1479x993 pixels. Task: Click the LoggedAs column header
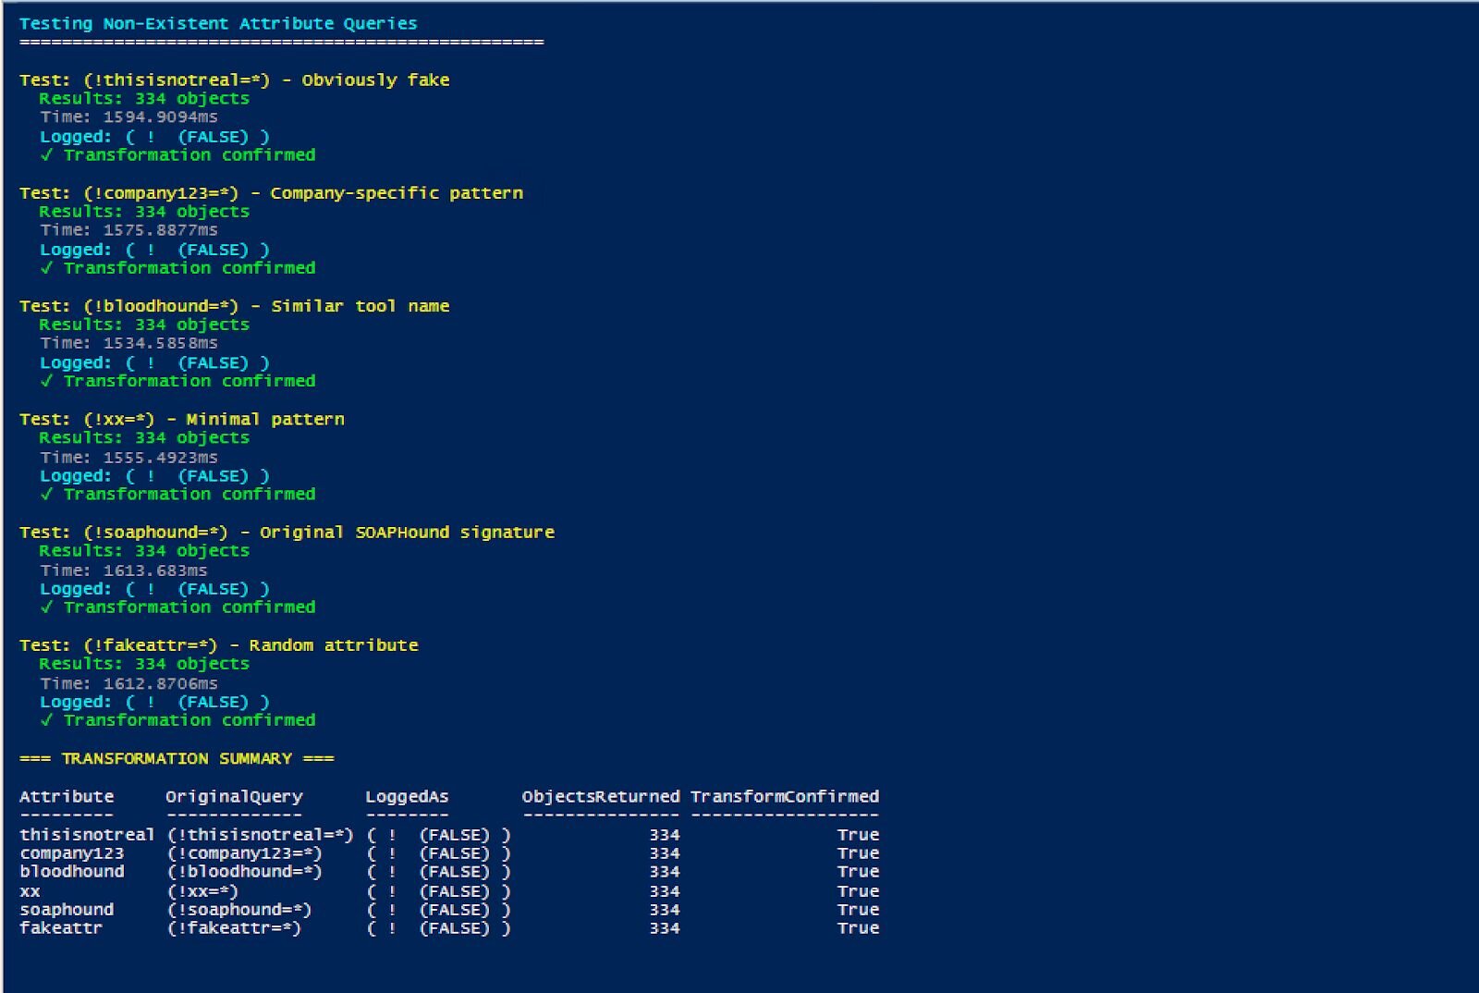tap(407, 797)
